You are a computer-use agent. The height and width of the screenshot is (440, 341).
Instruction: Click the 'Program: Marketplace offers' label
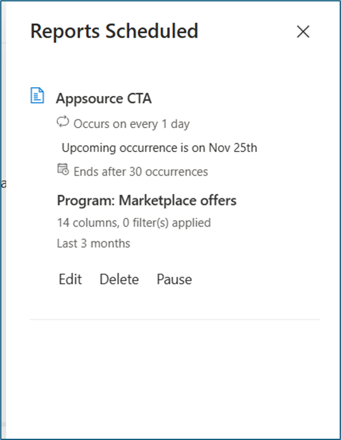click(146, 201)
